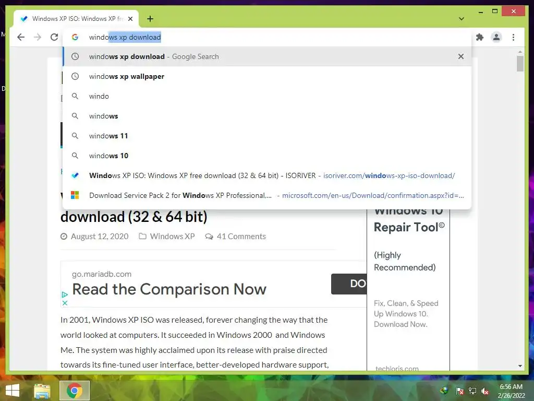The image size is (534, 401).
Task: Select the 'windows xp download - Google Search' suggestion
Action: (x=267, y=56)
